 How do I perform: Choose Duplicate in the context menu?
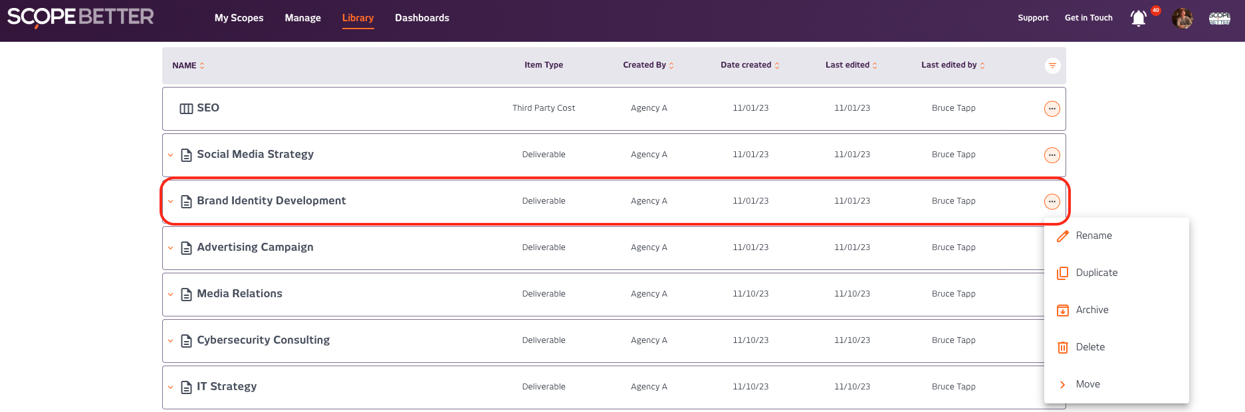coord(1096,273)
